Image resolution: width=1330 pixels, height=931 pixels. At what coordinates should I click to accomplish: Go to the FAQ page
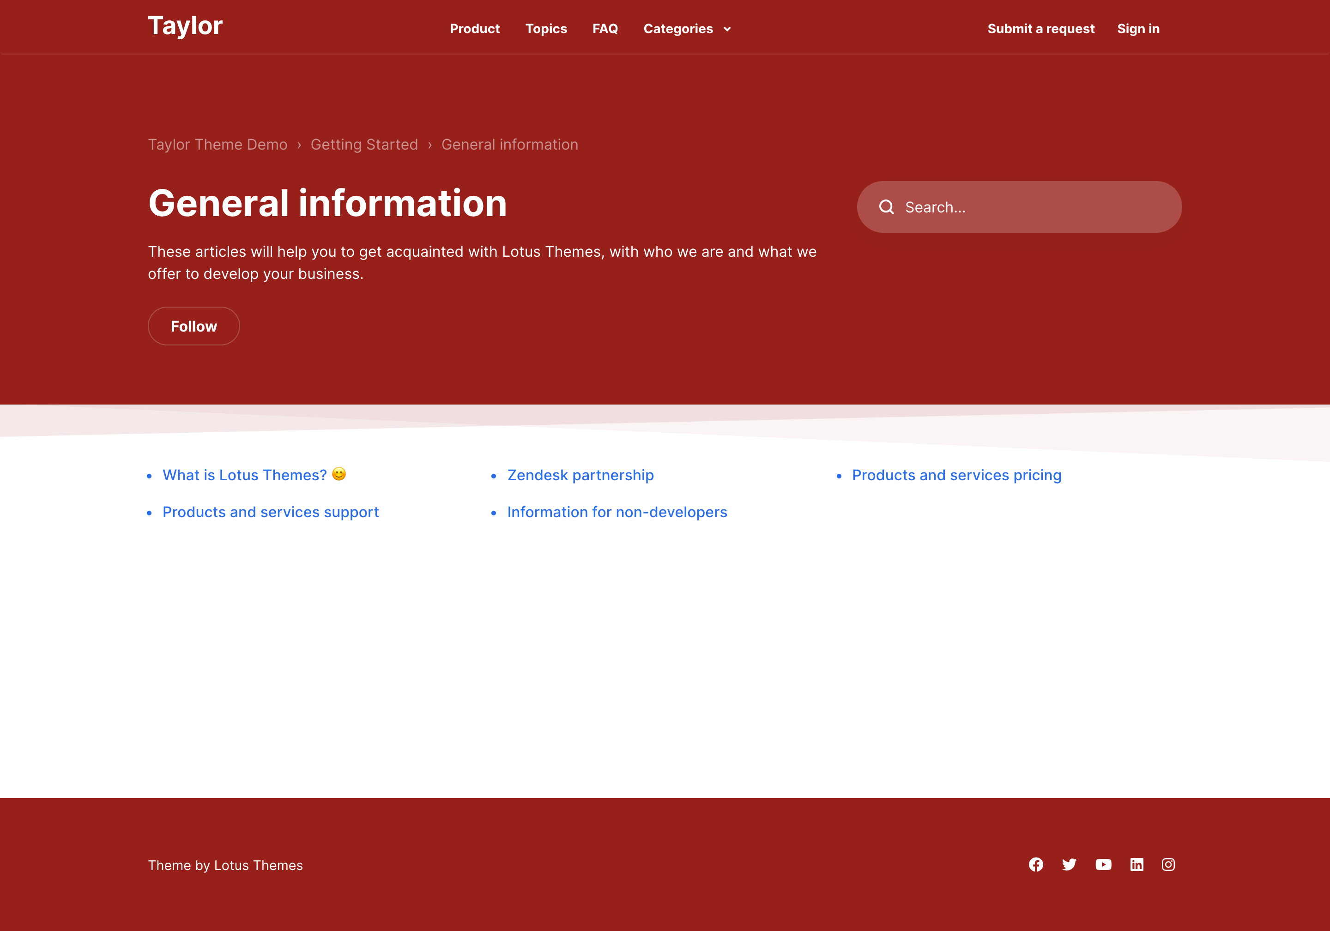click(x=605, y=29)
